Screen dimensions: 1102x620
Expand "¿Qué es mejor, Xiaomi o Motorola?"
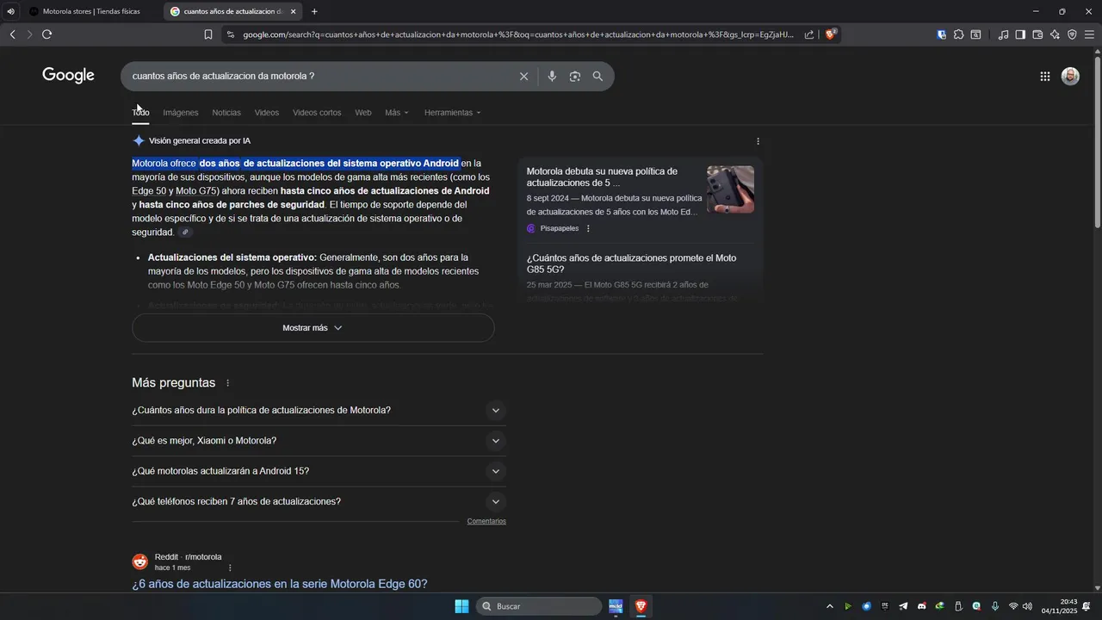pyautogui.click(x=319, y=441)
